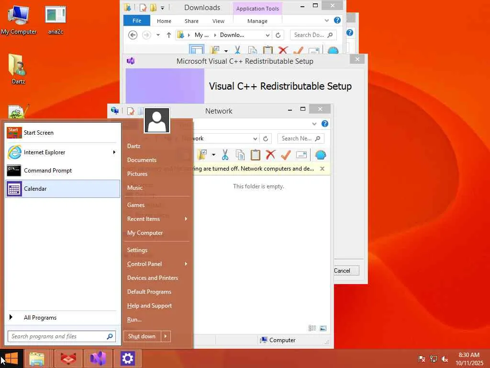Image resolution: width=490 pixels, height=368 pixels.
Task: Click Delete red X in Network toolbar
Action: (x=270, y=155)
